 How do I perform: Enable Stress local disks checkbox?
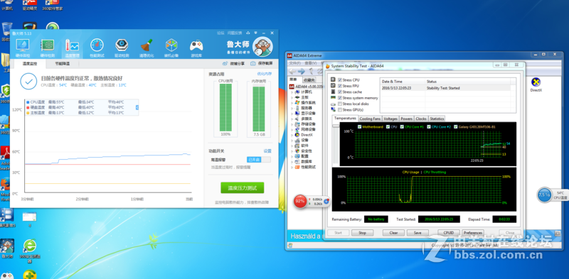[340, 104]
